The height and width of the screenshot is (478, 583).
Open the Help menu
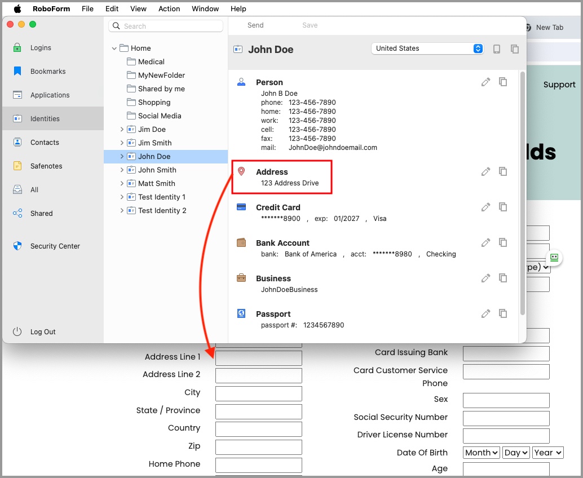pyautogui.click(x=238, y=8)
